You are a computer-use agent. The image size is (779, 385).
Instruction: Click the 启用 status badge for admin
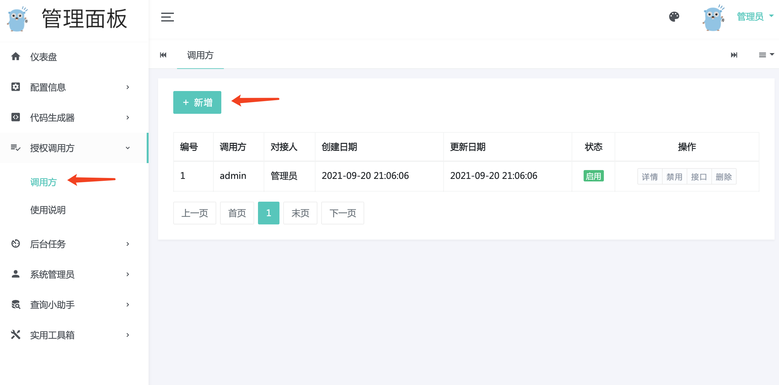[x=593, y=176]
